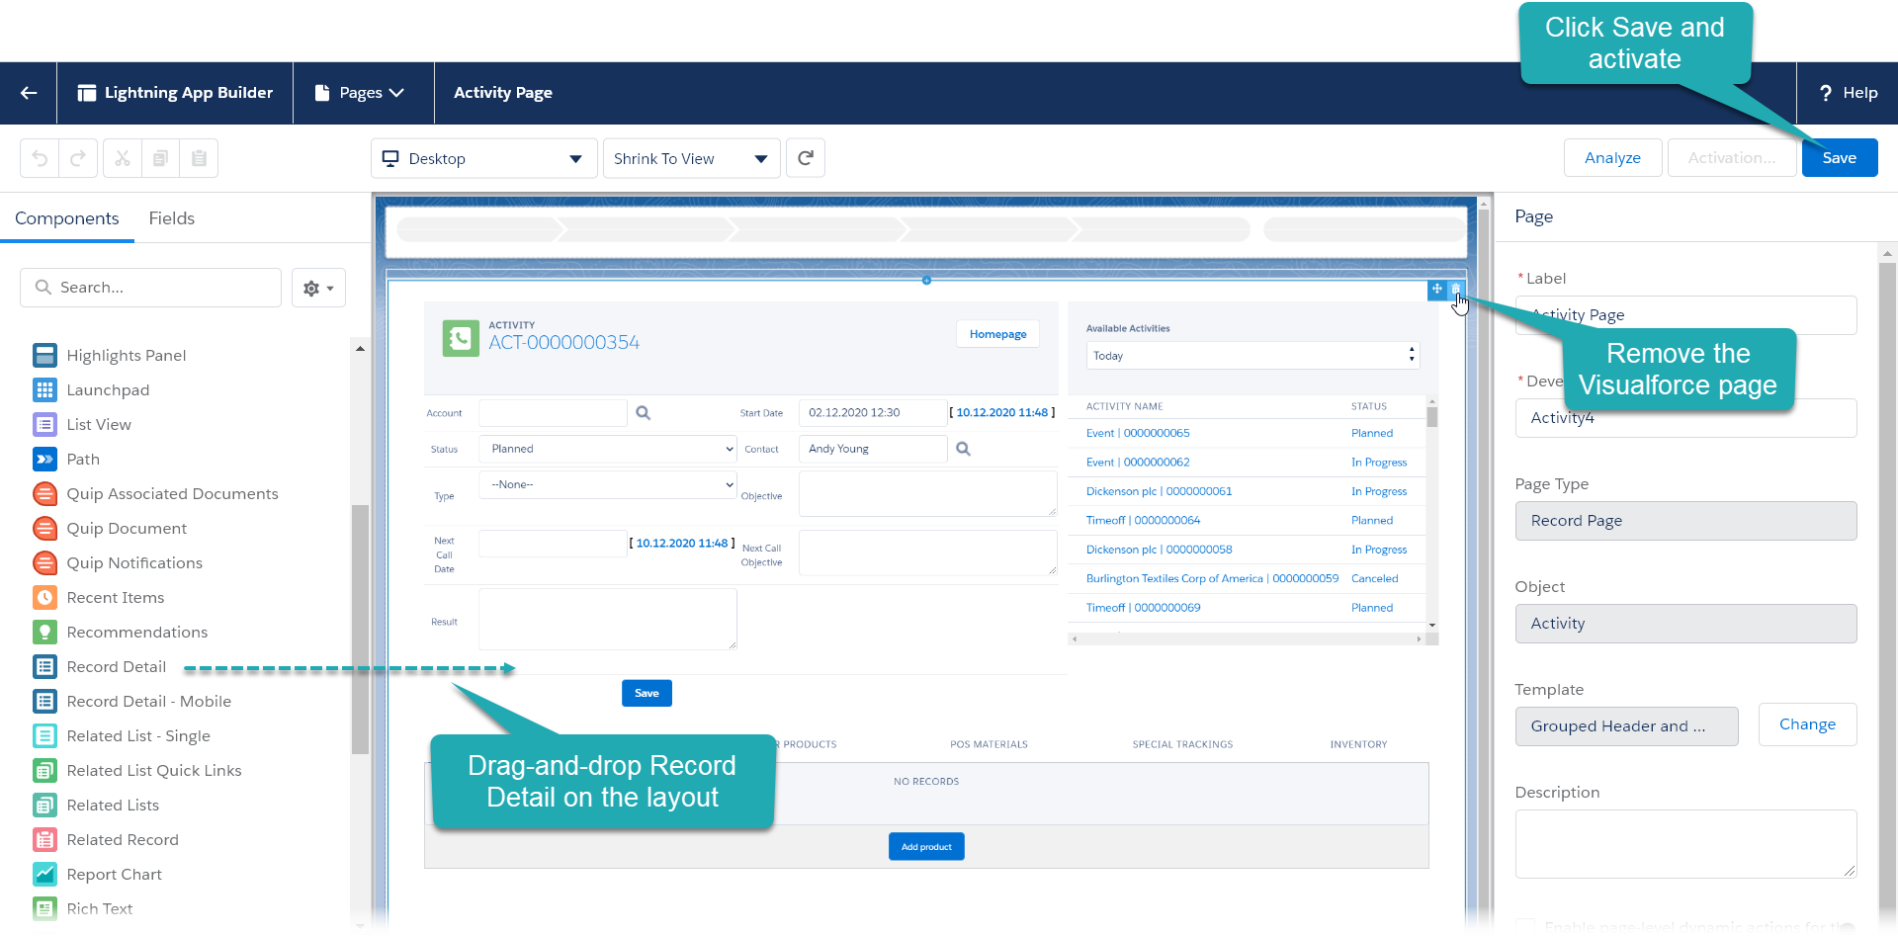Select the refresh icon next to Shrink To View
Image resolution: width=1898 pixels, height=936 pixels.
click(x=806, y=158)
